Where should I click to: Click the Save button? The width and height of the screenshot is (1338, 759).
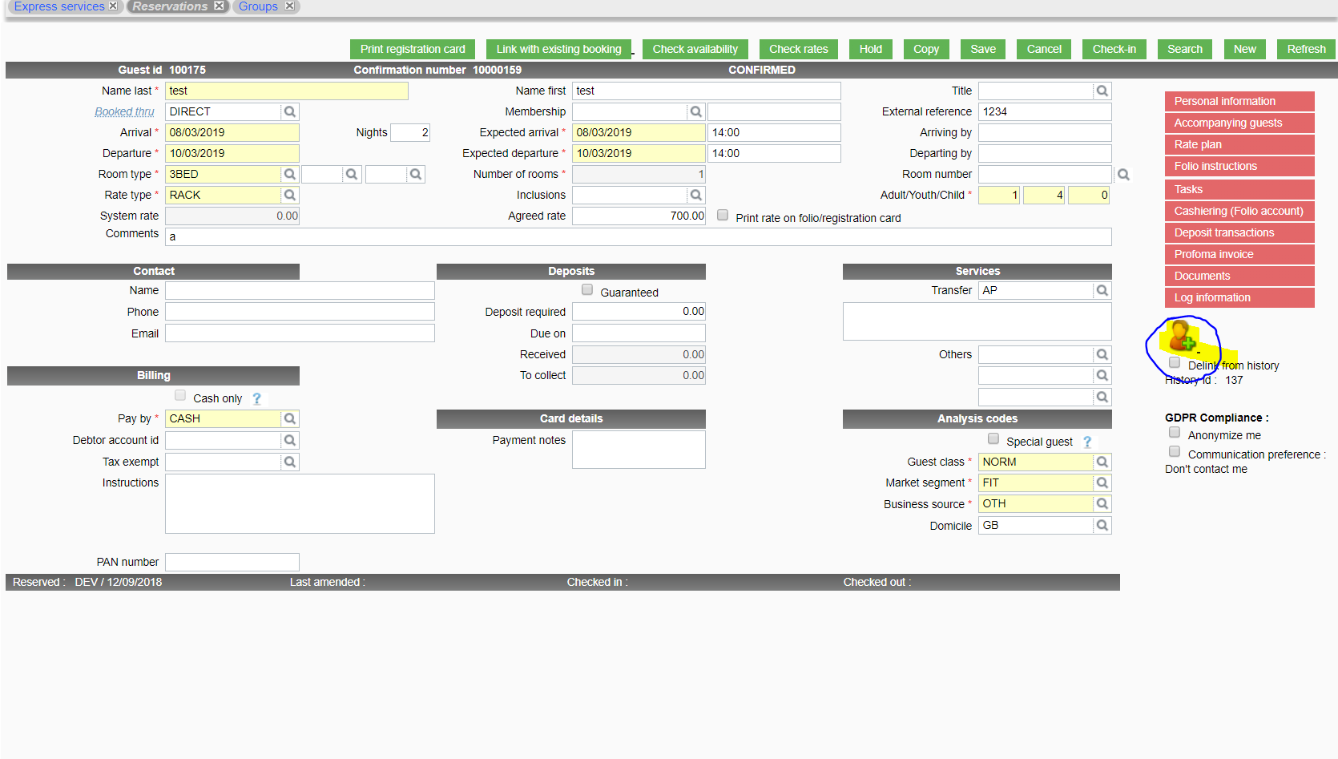(x=983, y=49)
